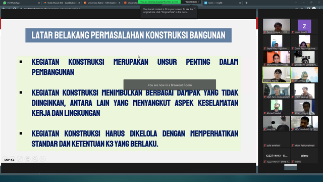Select the zoom magnifier on the slide toolbar
323x182 pixels.
tap(35, 159)
